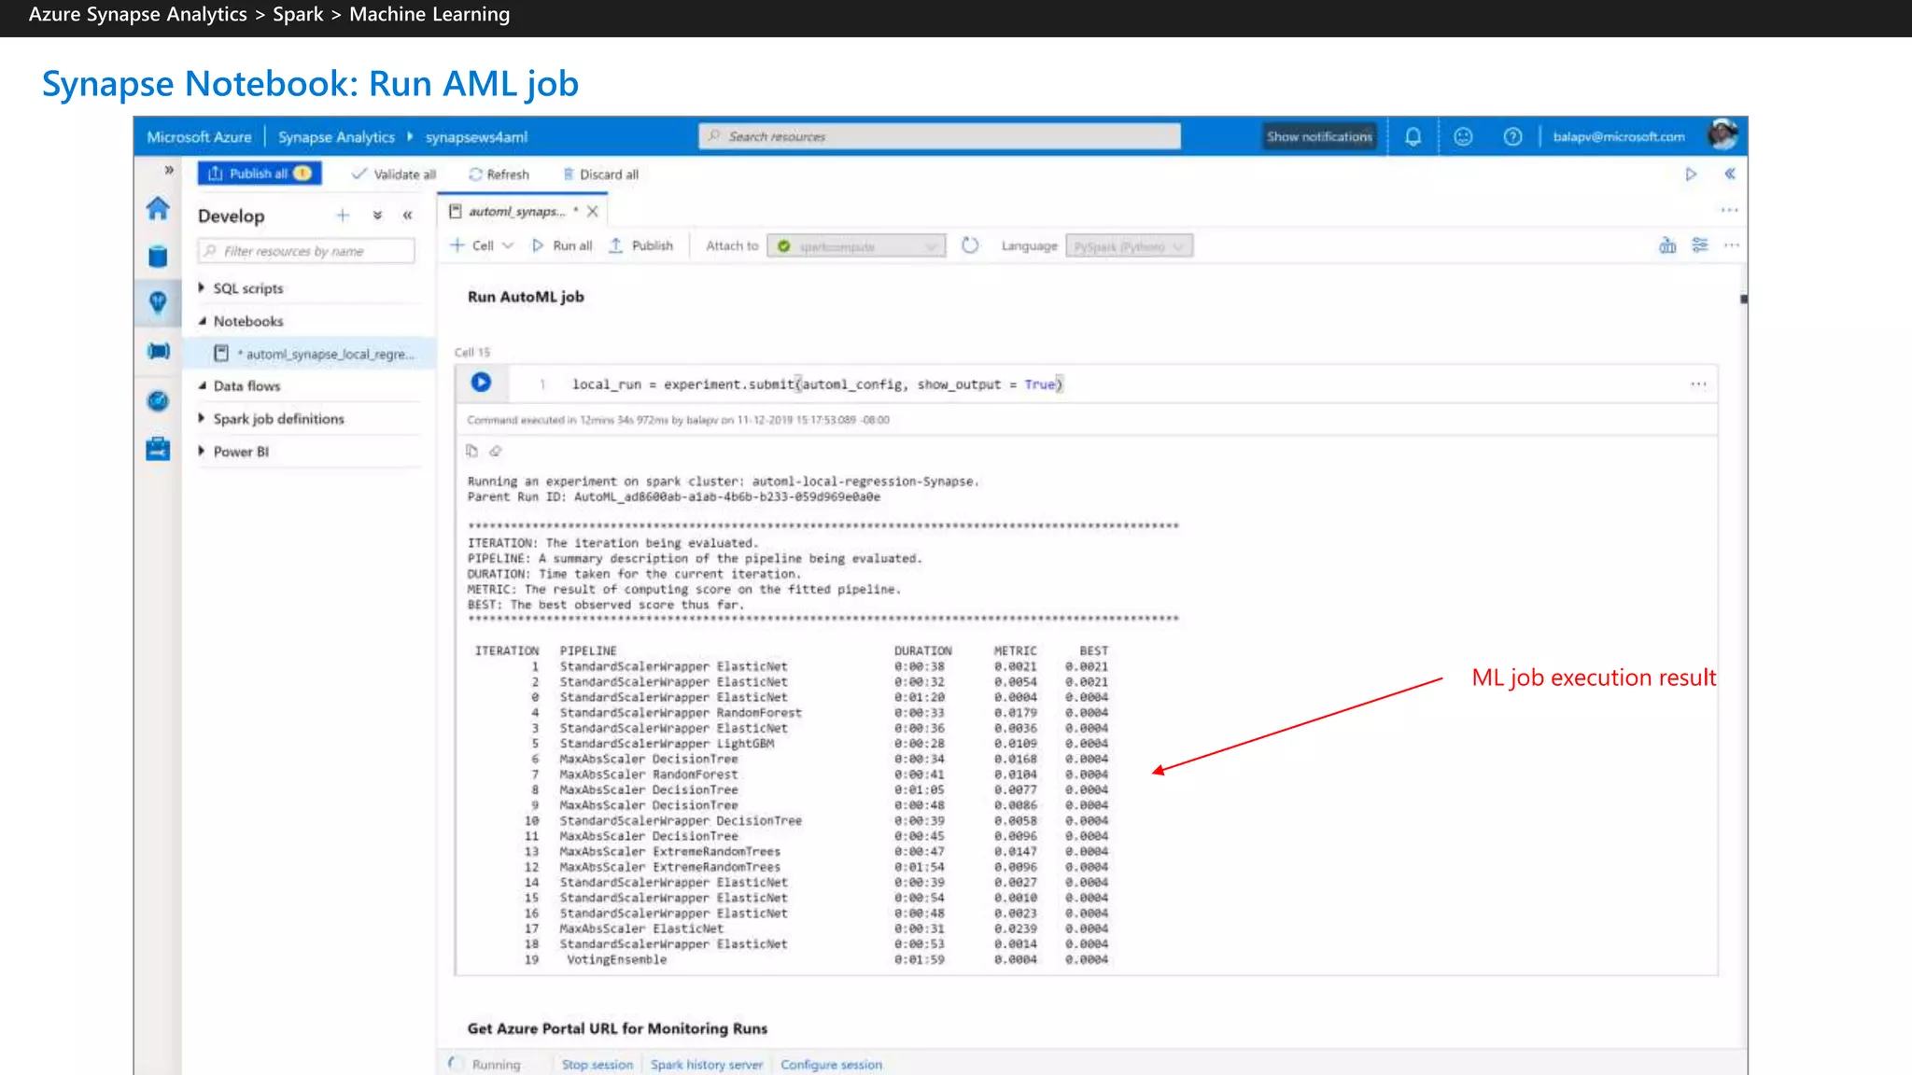Clear cell output eraser icon
The image size is (1912, 1075).
click(496, 451)
